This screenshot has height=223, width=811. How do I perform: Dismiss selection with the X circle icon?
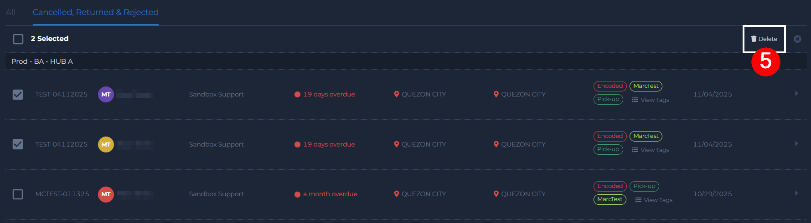coord(797,39)
